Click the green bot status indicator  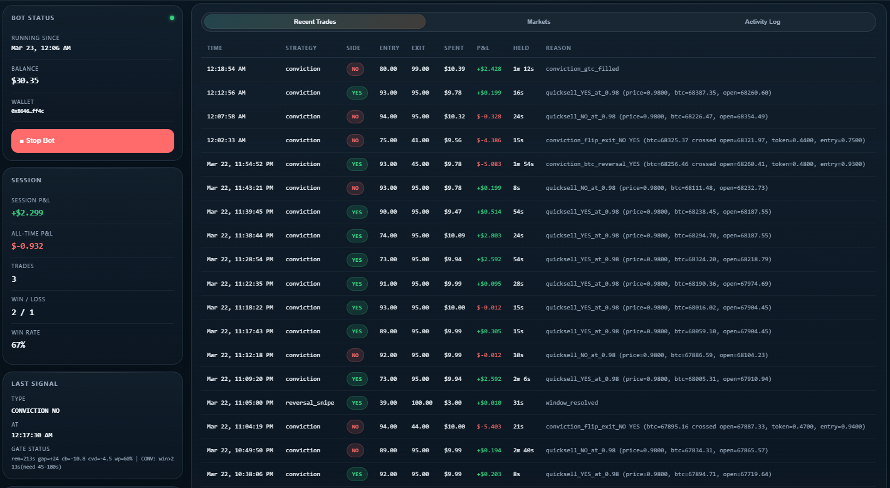[172, 18]
